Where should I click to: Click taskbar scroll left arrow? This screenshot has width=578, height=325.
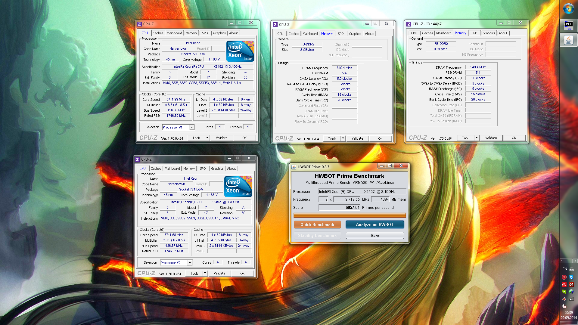pyautogui.click(x=562, y=261)
